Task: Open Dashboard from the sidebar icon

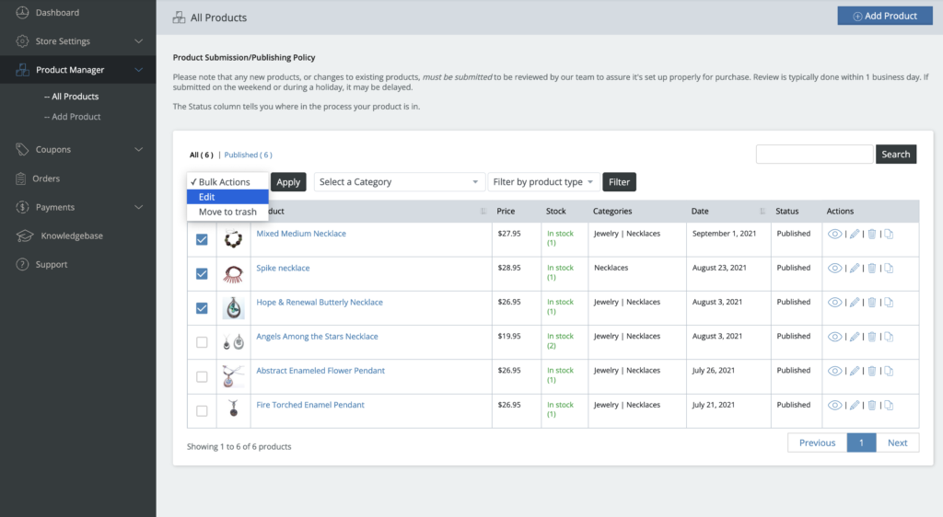Action: [22, 13]
